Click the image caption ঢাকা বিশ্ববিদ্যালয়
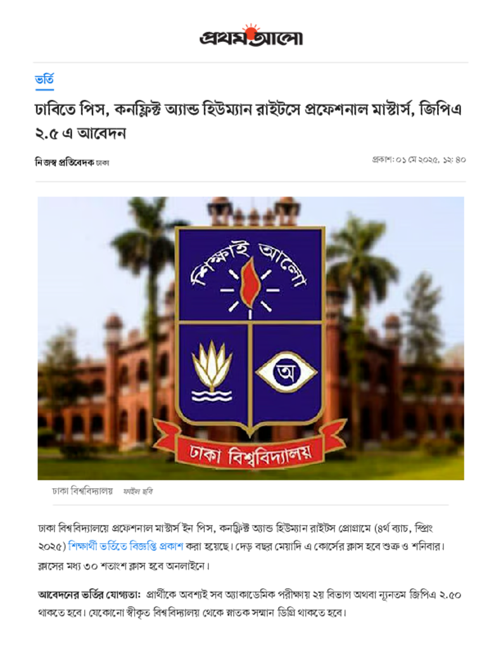The height and width of the screenshot is (649, 501). 82,491
